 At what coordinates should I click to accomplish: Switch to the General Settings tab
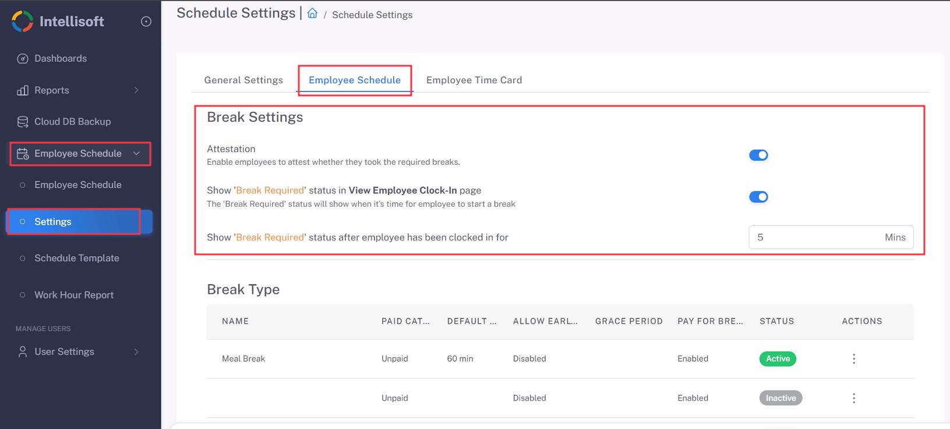pos(243,80)
